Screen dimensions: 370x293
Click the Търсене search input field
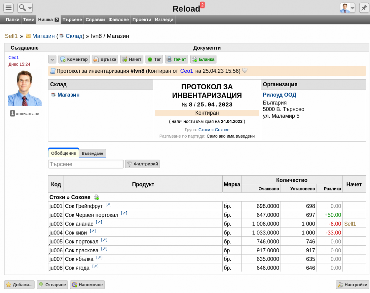(86, 164)
